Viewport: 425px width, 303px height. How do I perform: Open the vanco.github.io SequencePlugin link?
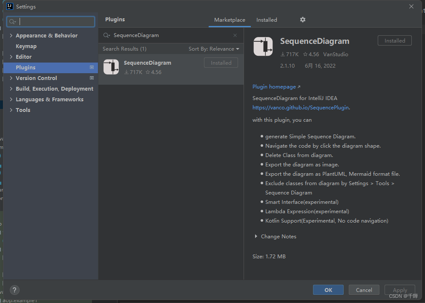(301, 108)
